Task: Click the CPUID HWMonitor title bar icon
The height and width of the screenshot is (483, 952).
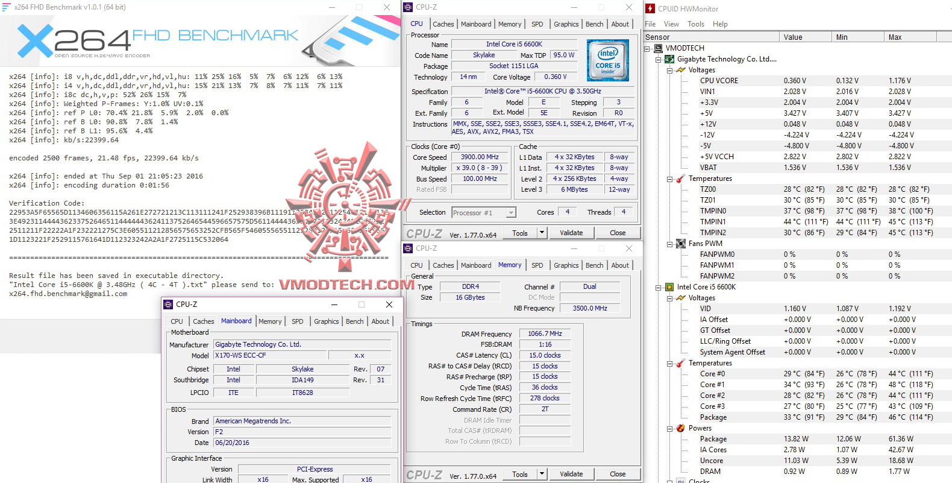Action: click(x=650, y=8)
